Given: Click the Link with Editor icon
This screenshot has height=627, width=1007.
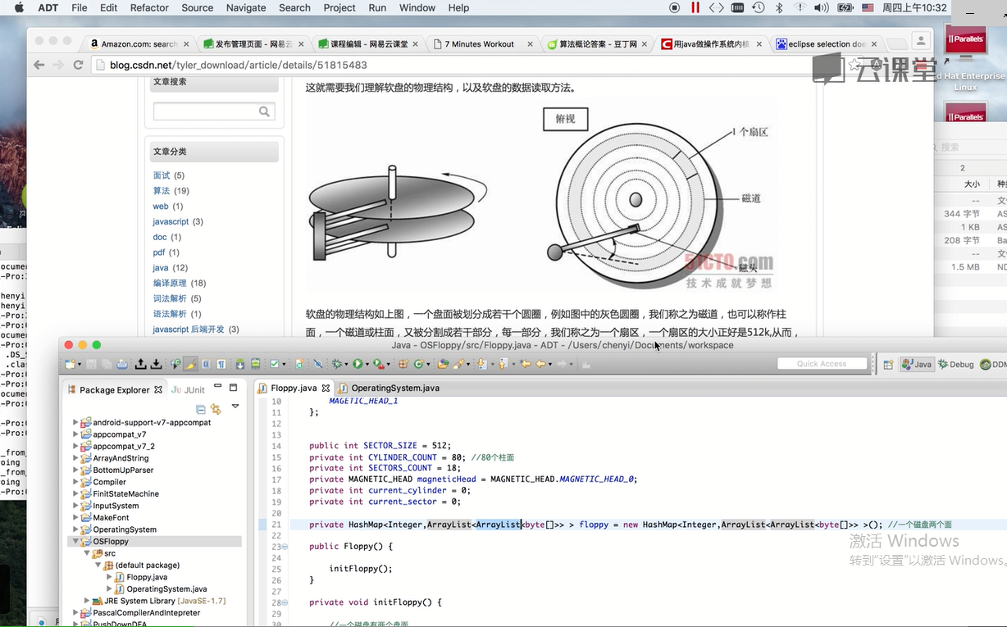Looking at the screenshot, I should click(216, 408).
